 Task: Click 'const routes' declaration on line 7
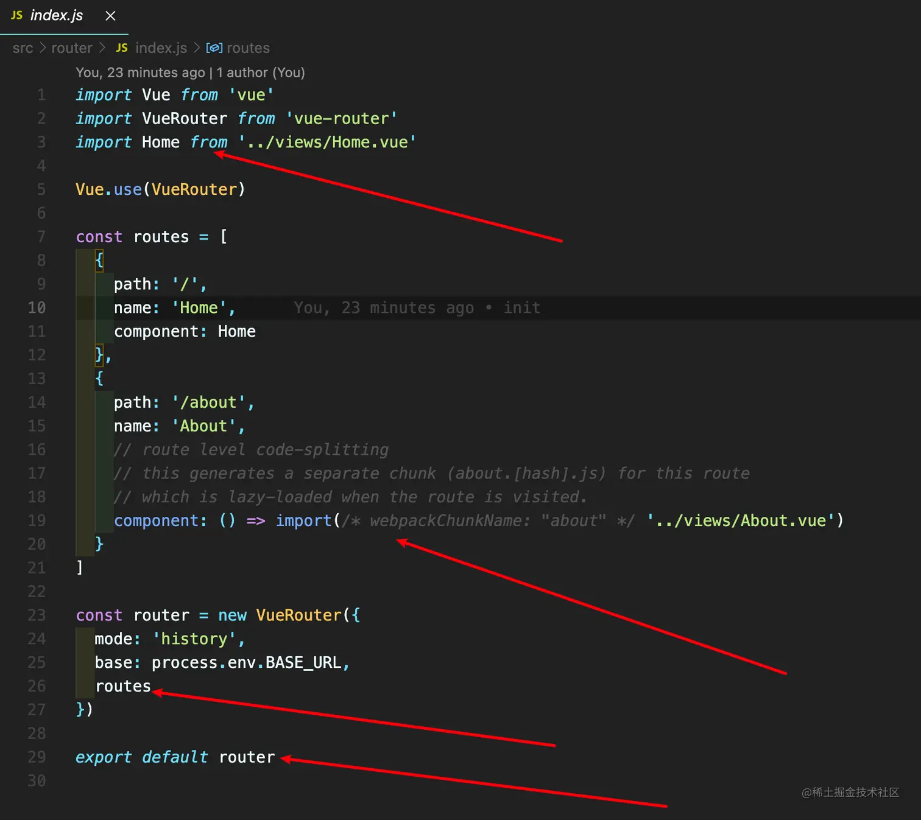coord(132,237)
